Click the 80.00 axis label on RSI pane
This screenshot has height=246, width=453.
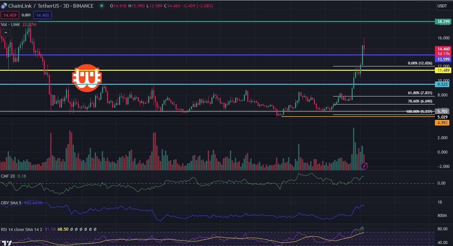pos(442,229)
